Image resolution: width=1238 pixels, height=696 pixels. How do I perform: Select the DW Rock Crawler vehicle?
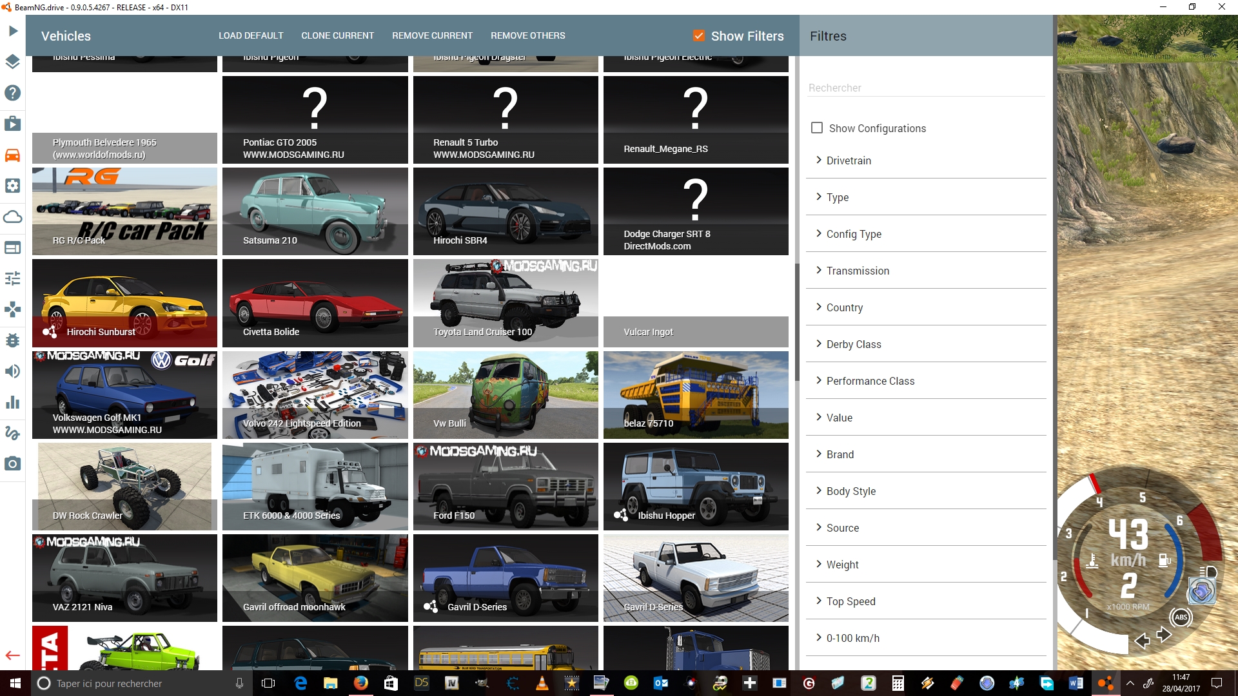(x=124, y=487)
